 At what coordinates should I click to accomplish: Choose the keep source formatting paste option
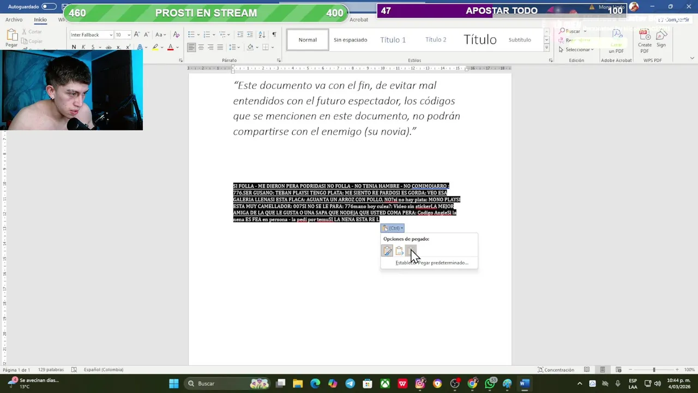coord(387,251)
